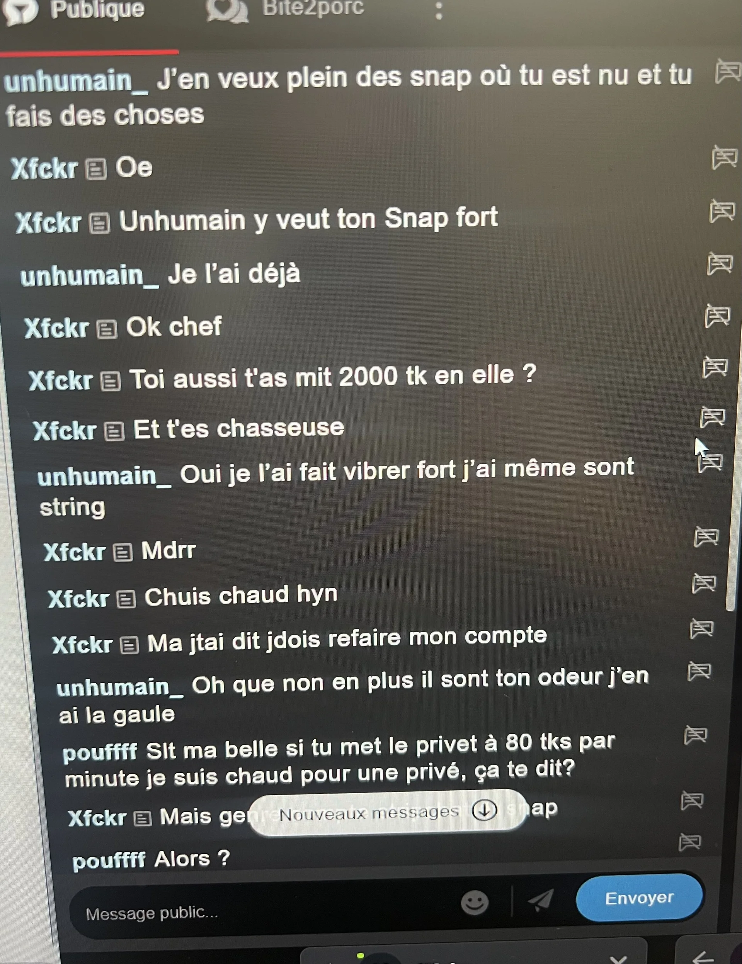Report the 'Toi aussi t'as mit 2000 tk' message

click(715, 367)
